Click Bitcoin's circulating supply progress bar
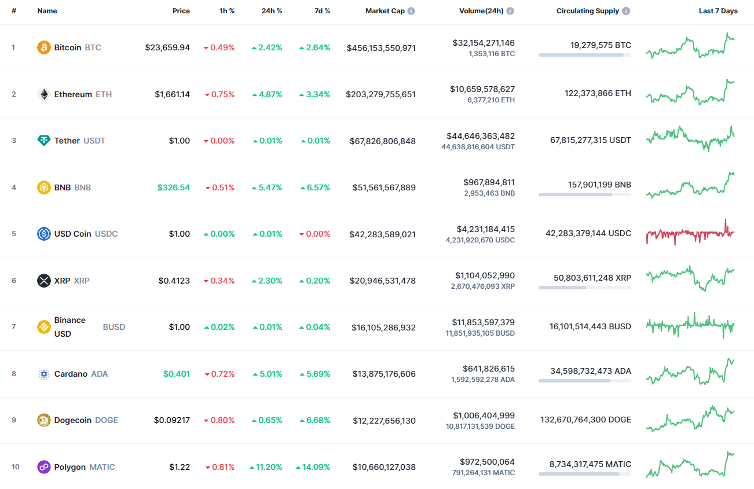The image size is (754, 489). [x=585, y=55]
